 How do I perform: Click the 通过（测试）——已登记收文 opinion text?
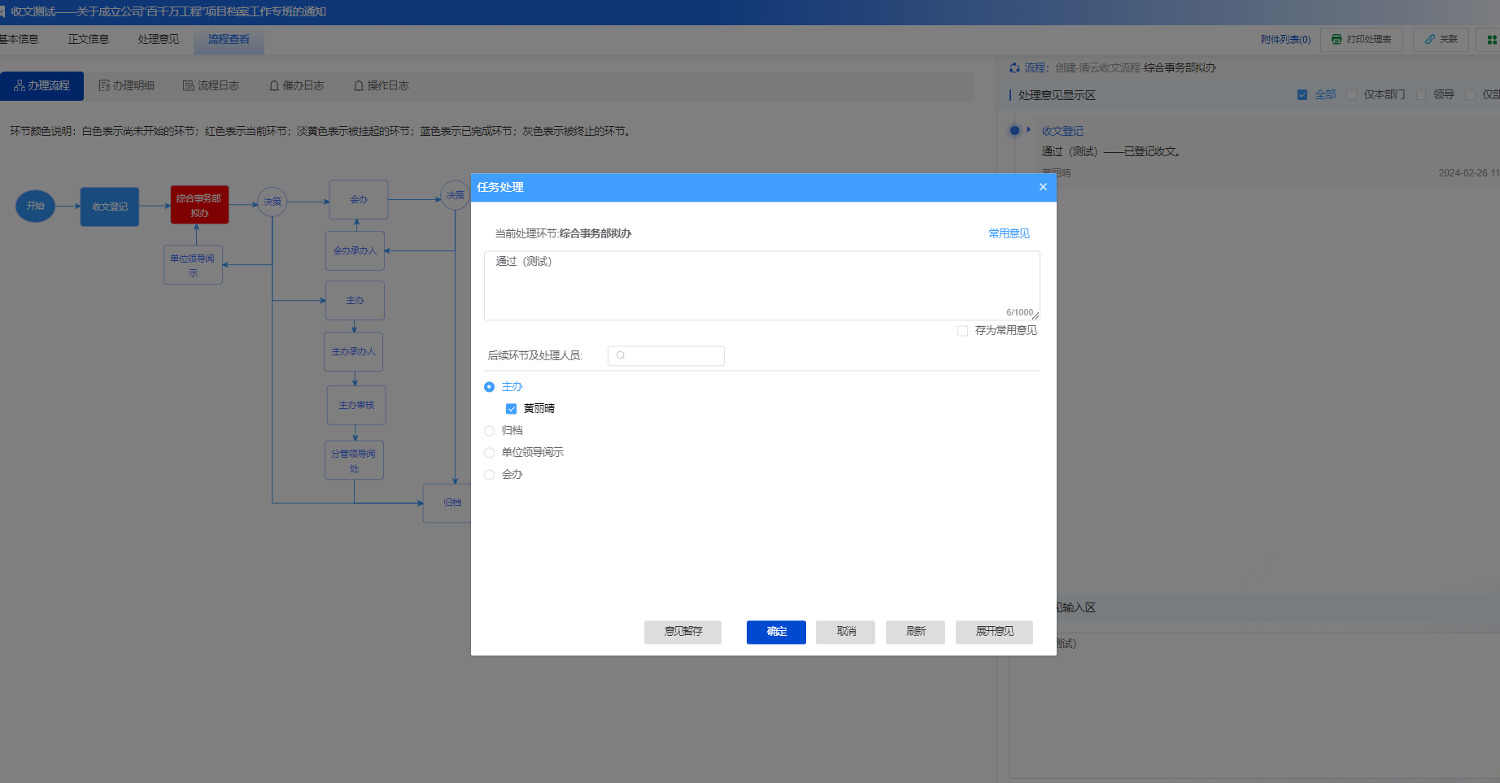click(x=1111, y=152)
